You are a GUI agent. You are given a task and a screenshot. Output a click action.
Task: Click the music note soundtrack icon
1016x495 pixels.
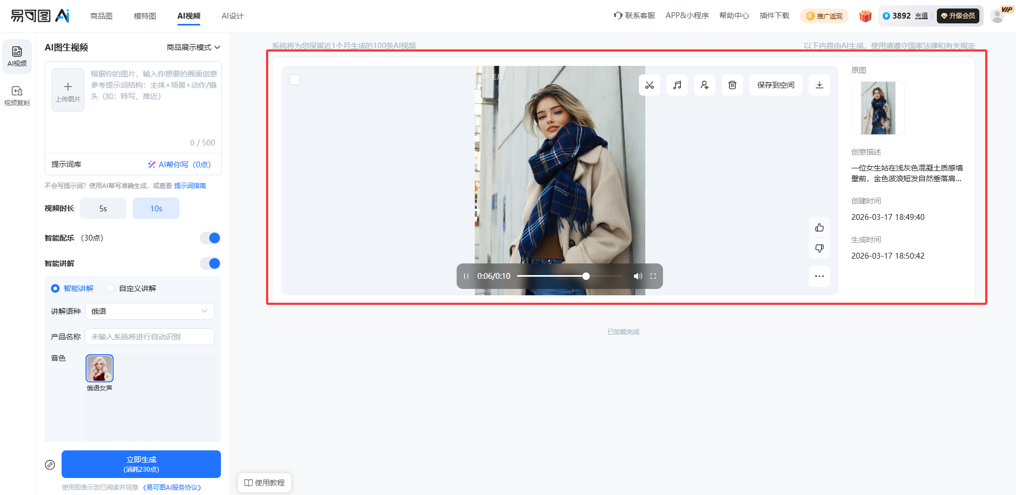point(677,85)
